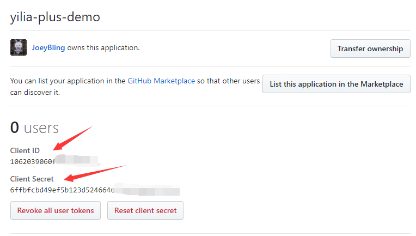Open the JoeyBling profile link
This screenshot has width=416, height=236.
tap(48, 48)
